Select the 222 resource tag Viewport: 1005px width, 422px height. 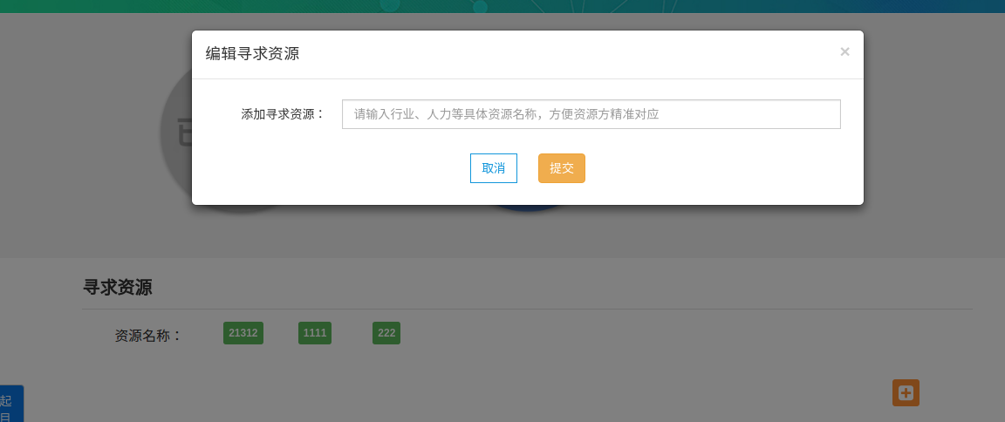(386, 333)
